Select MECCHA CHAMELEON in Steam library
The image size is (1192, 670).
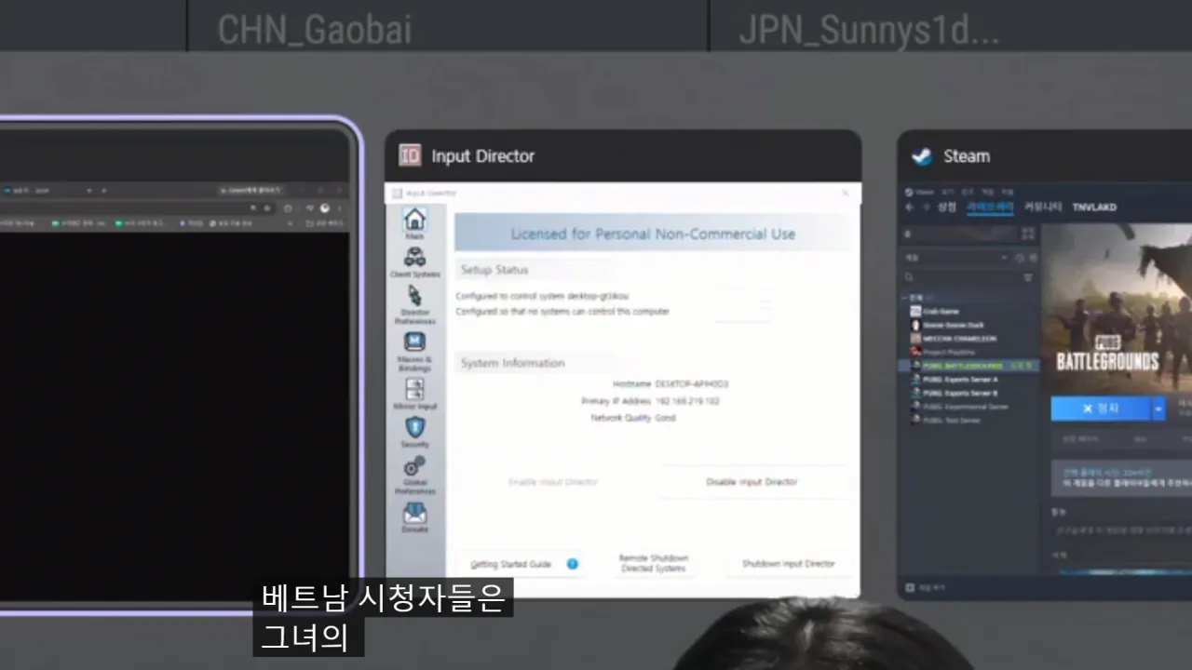[955, 338]
